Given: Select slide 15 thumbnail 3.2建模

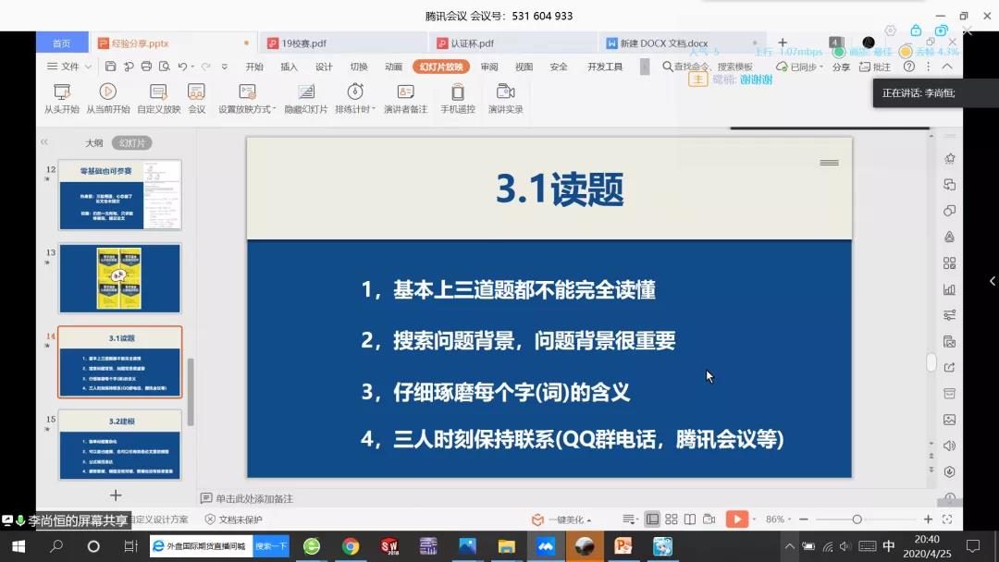Looking at the screenshot, I should 120,445.
